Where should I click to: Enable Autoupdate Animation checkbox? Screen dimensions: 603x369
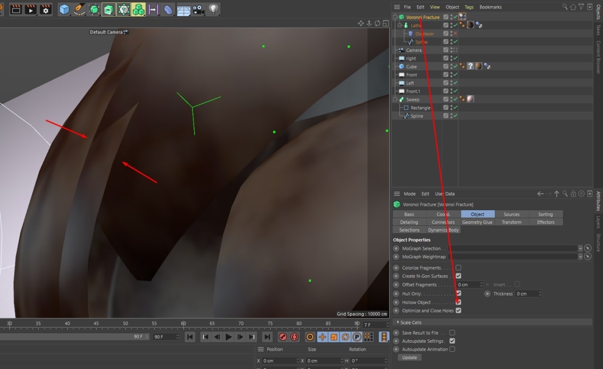[452, 349]
